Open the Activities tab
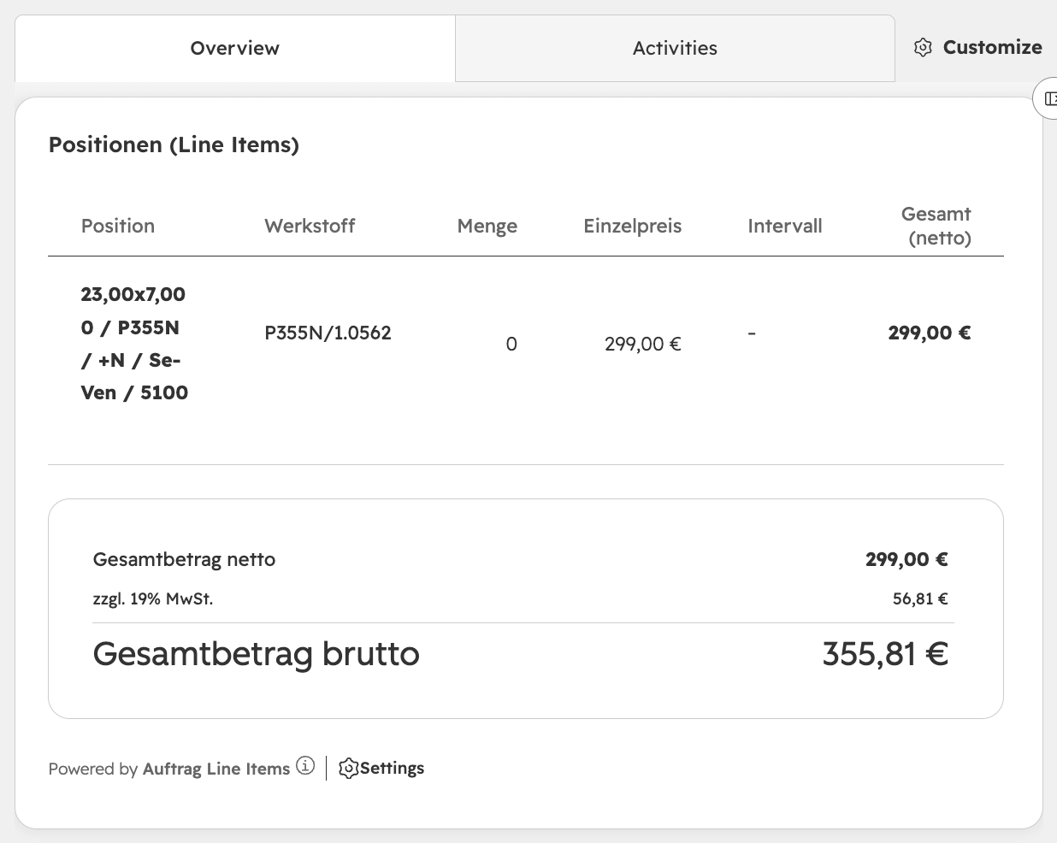Image resolution: width=1057 pixels, height=843 pixels. [675, 48]
